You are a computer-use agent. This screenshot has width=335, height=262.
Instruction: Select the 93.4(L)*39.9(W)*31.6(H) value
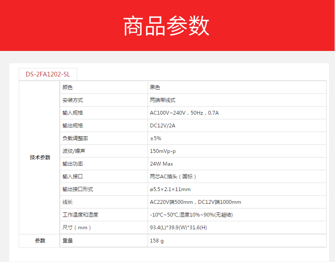click(179, 227)
